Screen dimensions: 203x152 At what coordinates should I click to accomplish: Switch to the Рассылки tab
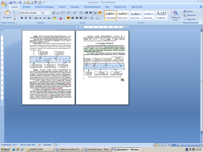[75, 7]
